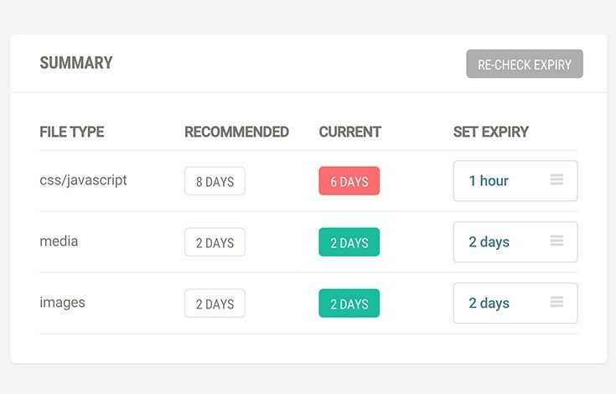
Task: Click the FILE TYPE column header
Action: (x=72, y=132)
